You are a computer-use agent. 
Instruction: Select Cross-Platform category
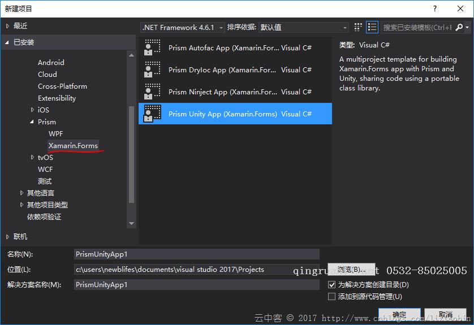(x=63, y=86)
